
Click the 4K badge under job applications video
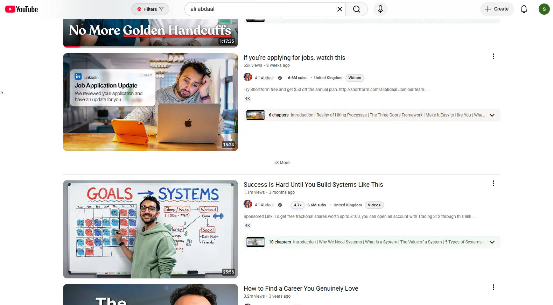[x=248, y=99]
